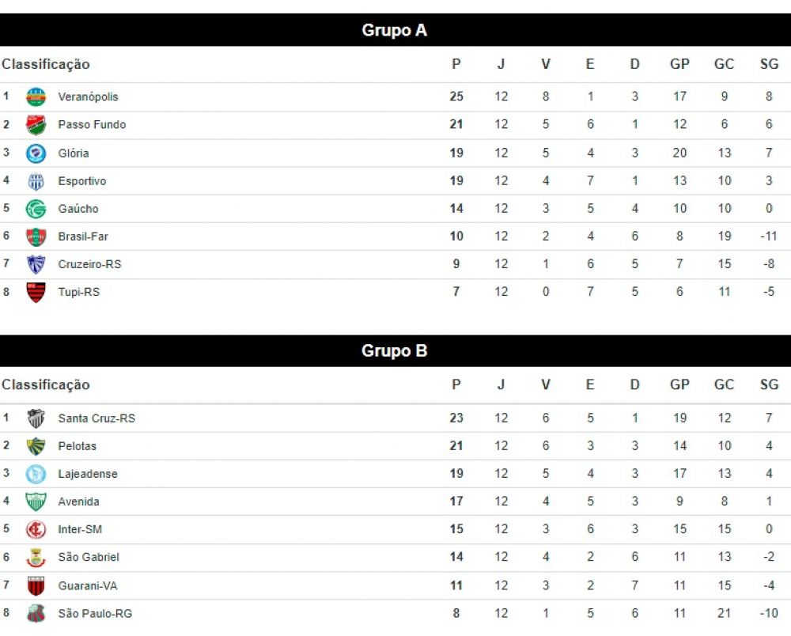The height and width of the screenshot is (636, 791).
Task: Click the Cruzeiro-RS team name
Action: pyautogui.click(x=89, y=264)
